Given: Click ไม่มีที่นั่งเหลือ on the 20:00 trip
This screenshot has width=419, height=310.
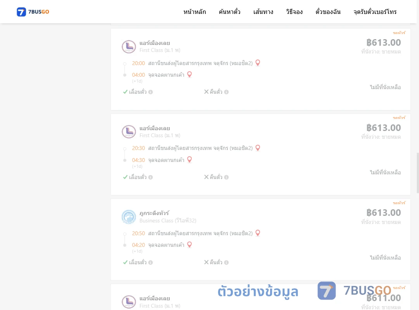Looking at the screenshot, I should coord(385,87).
